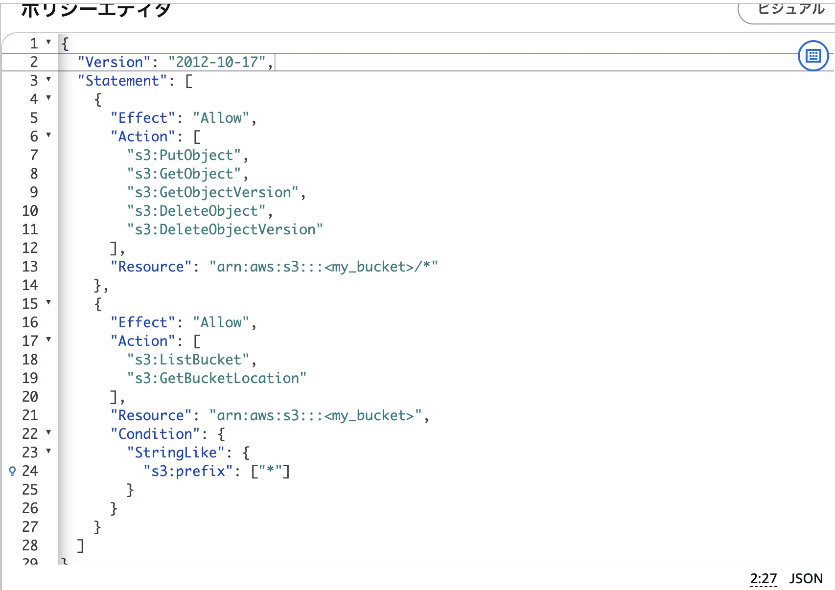
Task: Click line number 28 in the gutter
Action: coord(30,545)
